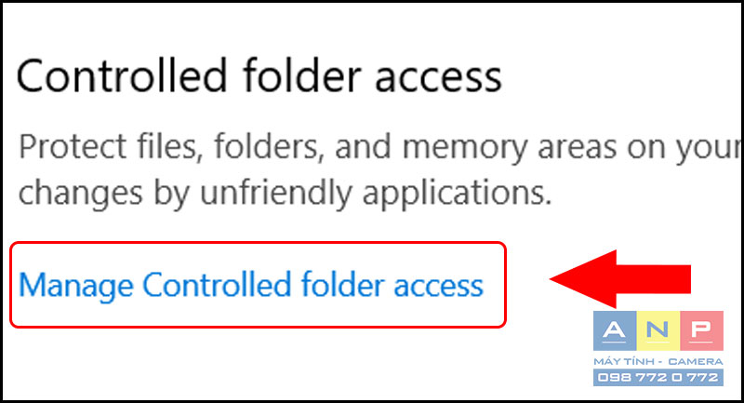Image resolution: width=744 pixels, height=403 pixels.
Task: Select the CAMERA watermark text
Action: click(x=696, y=362)
